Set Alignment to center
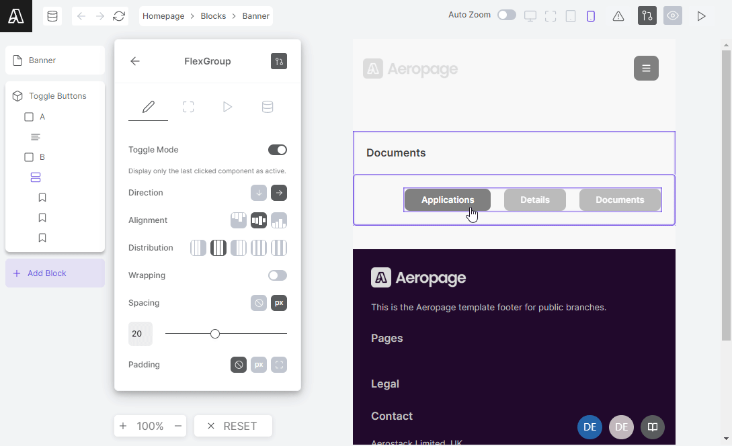732x446 pixels. pyautogui.click(x=259, y=220)
